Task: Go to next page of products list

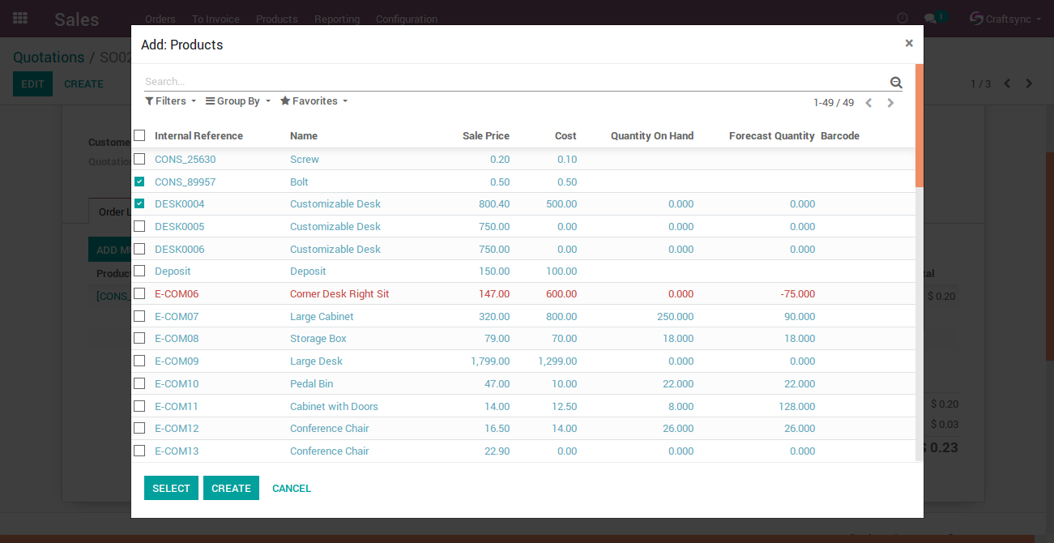Action: click(890, 103)
